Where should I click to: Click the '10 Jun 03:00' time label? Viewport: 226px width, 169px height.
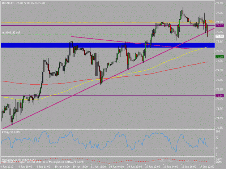click(x=62, y=166)
